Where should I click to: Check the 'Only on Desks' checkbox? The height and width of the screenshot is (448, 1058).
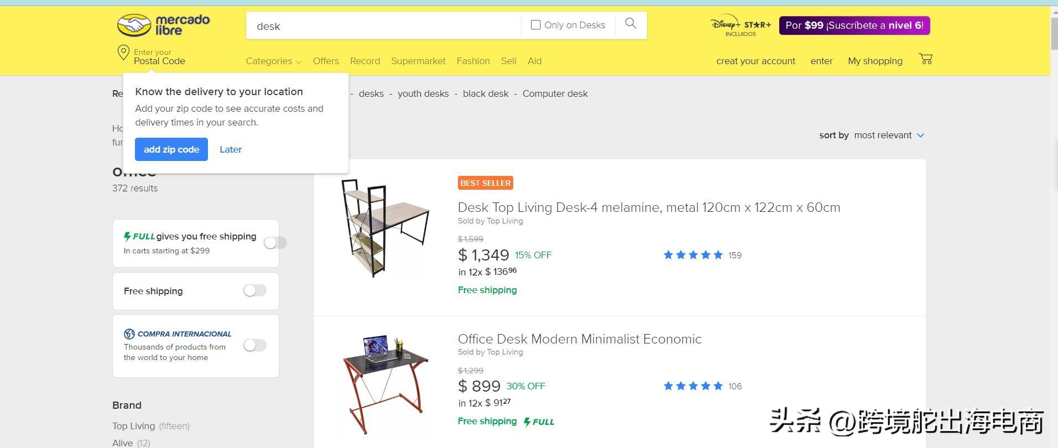[x=535, y=25]
